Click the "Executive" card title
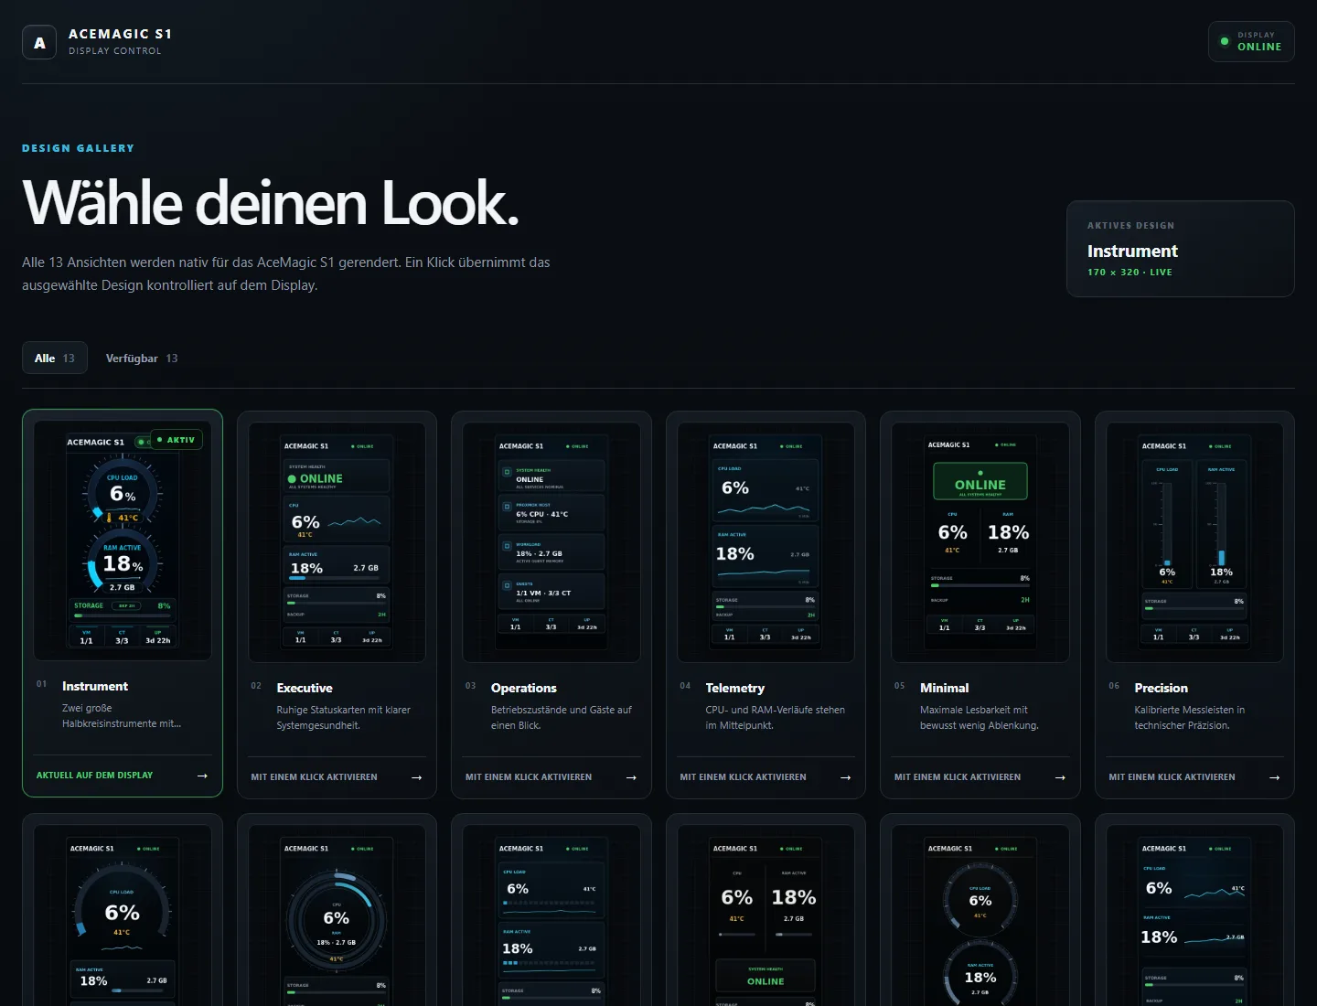Viewport: 1317px width, 1006px height. click(x=305, y=688)
